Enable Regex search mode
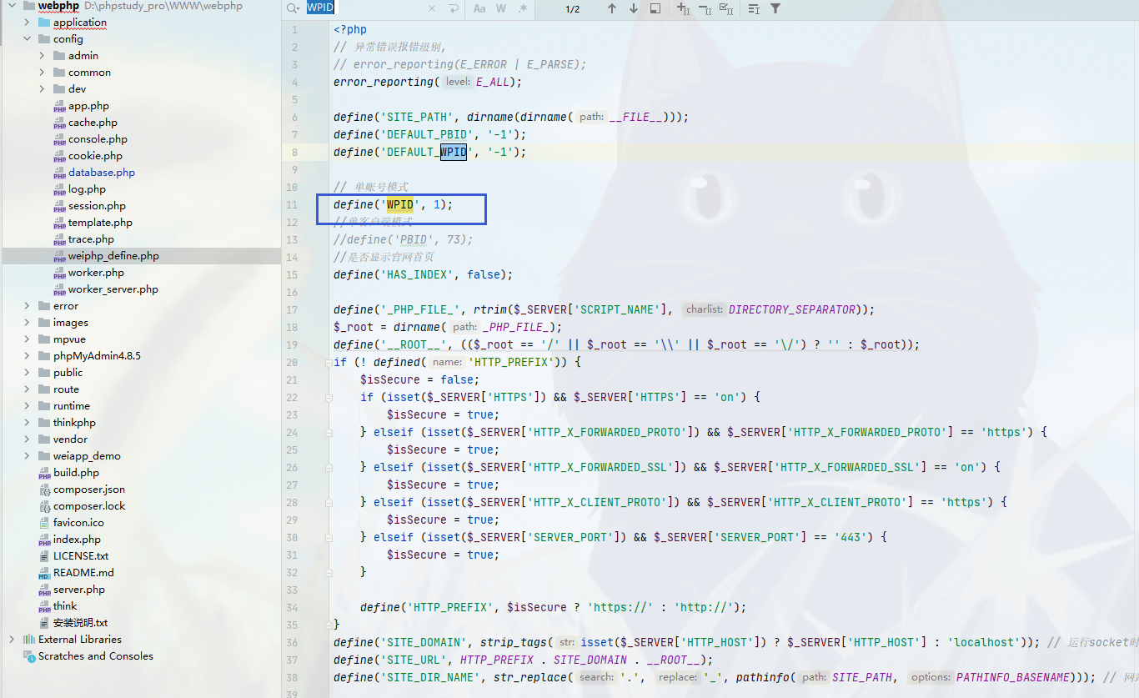Viewport: 1139px width, 698px height. (x=523, y=8)
